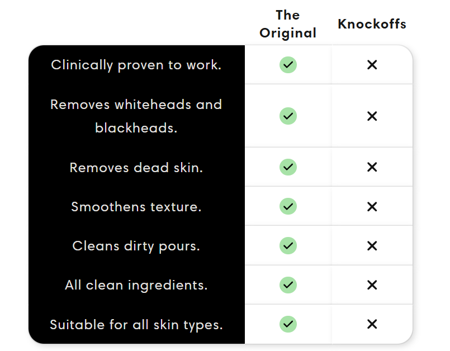Click the green check for Smoothens texture
The width and height of the screenshot is (450, 351).
click(x=288, y=207)
